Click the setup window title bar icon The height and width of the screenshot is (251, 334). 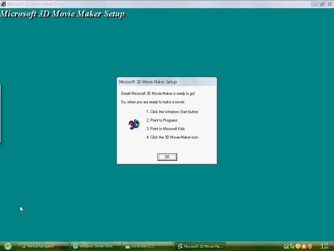tap(3, 4)
